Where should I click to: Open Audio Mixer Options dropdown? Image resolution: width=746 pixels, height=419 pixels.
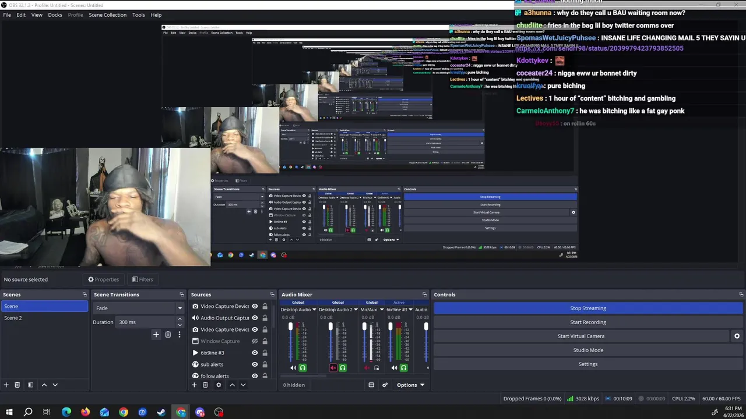pyautogui.click(x=410, y=385)
